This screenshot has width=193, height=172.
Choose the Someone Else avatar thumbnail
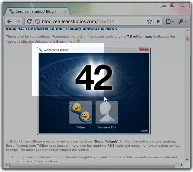[107, 112]
